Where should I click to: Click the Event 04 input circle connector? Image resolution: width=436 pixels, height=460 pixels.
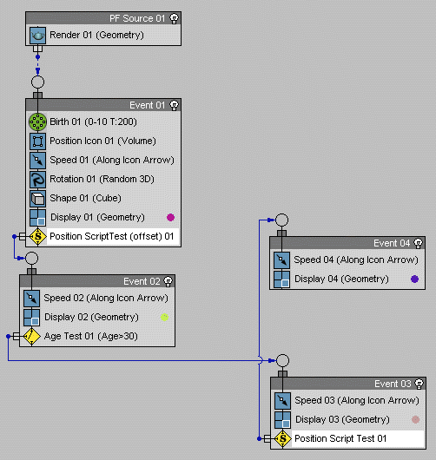coord(281,220)
